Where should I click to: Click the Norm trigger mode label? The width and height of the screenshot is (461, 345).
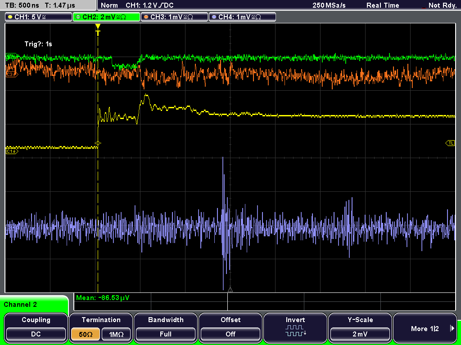(109, 5)
